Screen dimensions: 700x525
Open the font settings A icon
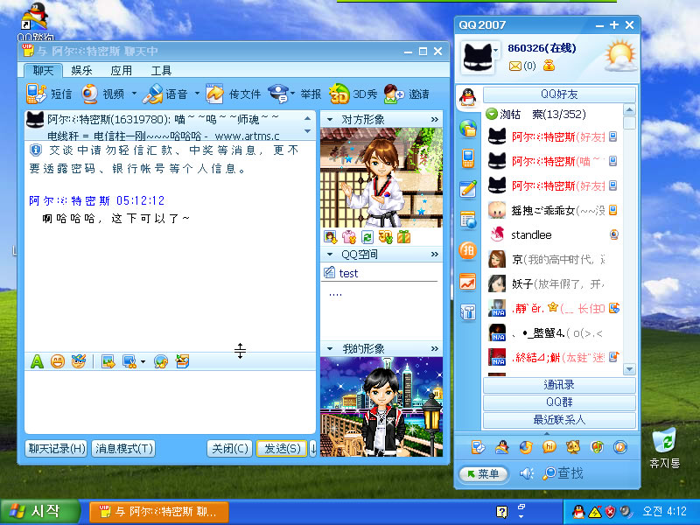pos(37,361)
